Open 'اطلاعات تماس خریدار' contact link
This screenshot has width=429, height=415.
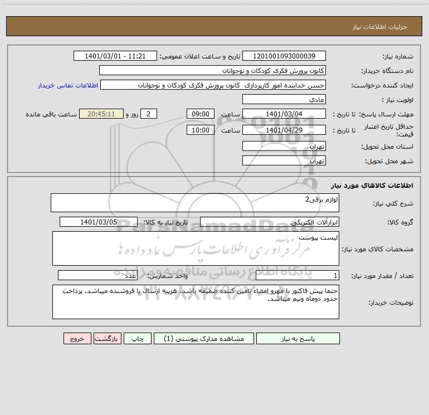coord(68,85)
